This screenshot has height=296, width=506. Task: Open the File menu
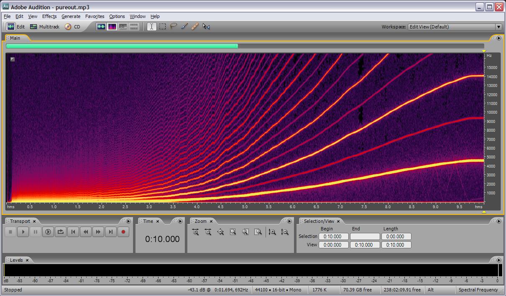tap(7, 16)
